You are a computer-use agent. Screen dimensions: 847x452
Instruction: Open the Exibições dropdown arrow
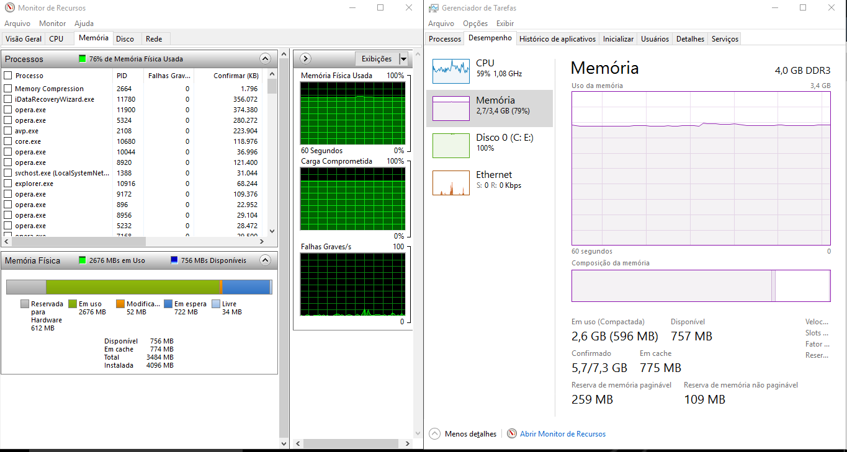coord(403,59)
